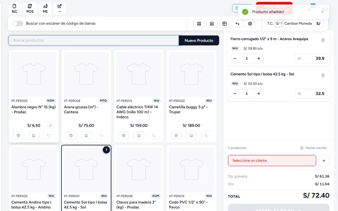This screenshot has height=211, width=338.
Task: Select Carretilla buggy product thumbnail
Action: point(191,75)
